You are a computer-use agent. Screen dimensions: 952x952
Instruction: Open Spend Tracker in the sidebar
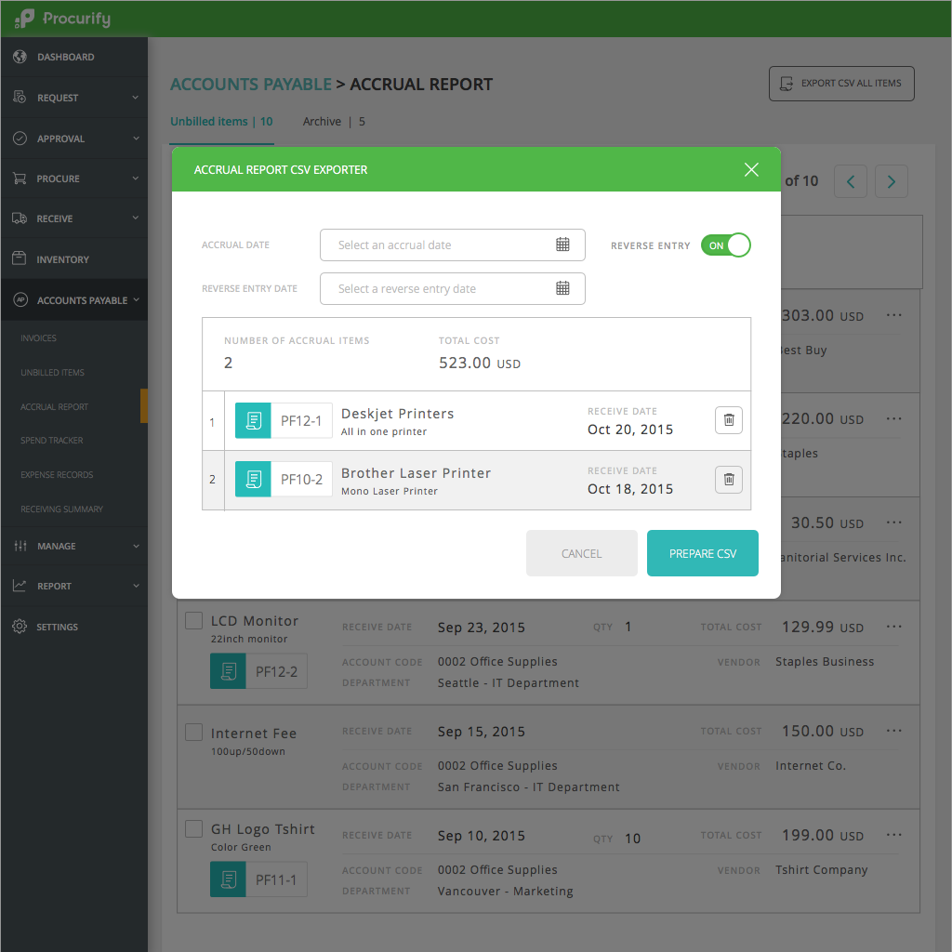tap(52, 440)
